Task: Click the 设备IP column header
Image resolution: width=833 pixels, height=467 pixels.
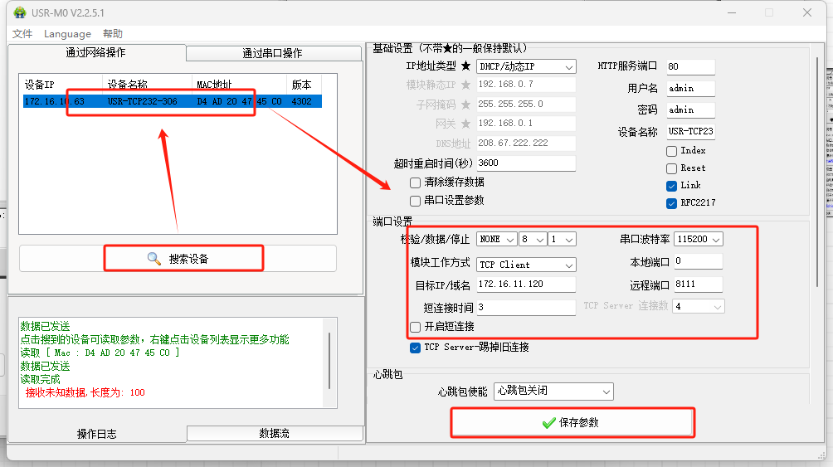Action: coord(61,85)
